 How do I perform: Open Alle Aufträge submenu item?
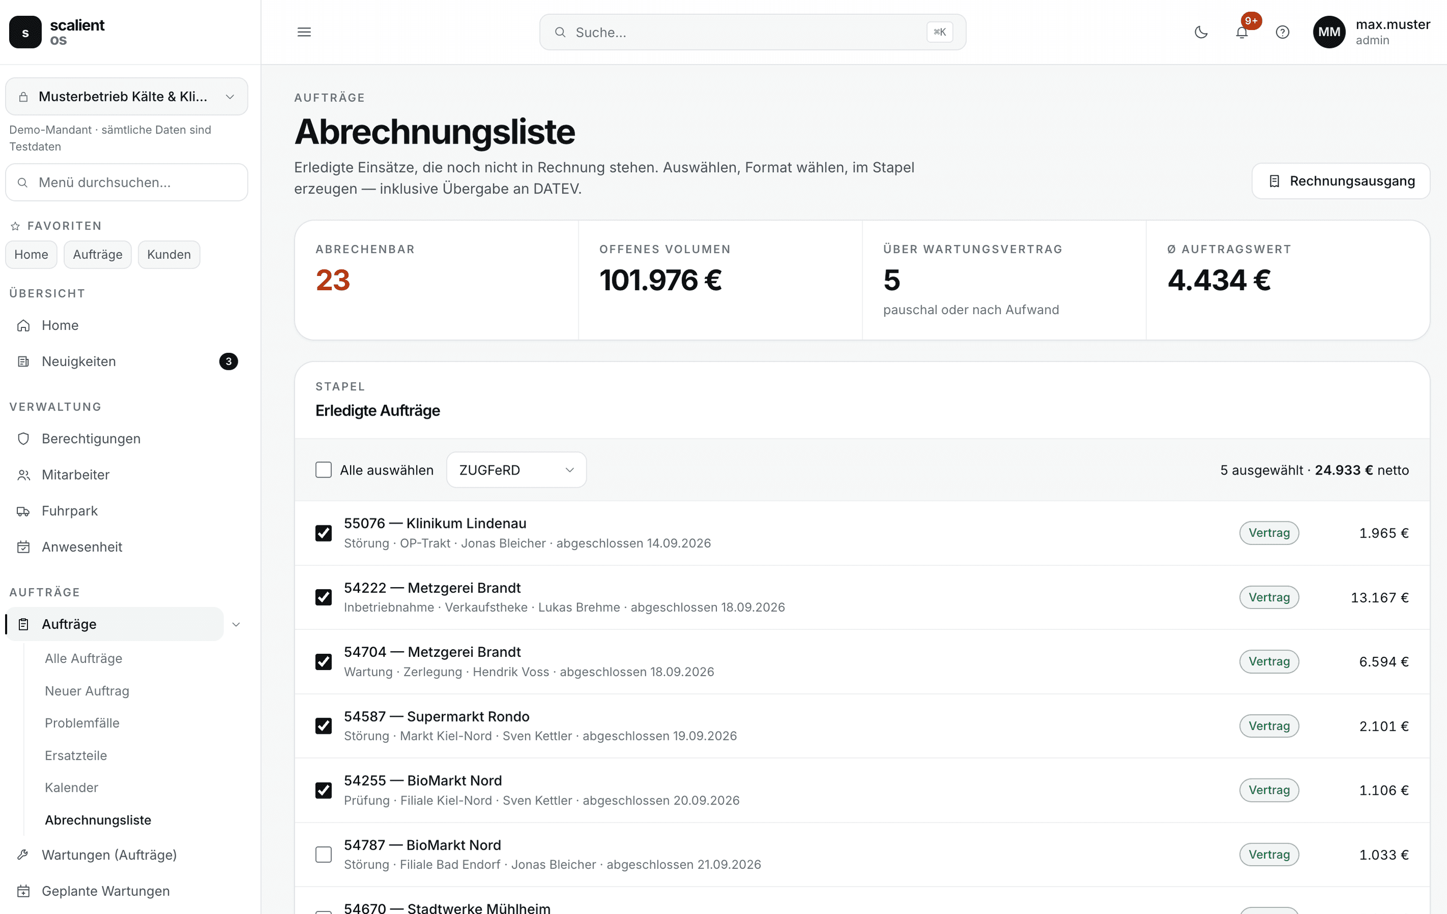point(84,658)
